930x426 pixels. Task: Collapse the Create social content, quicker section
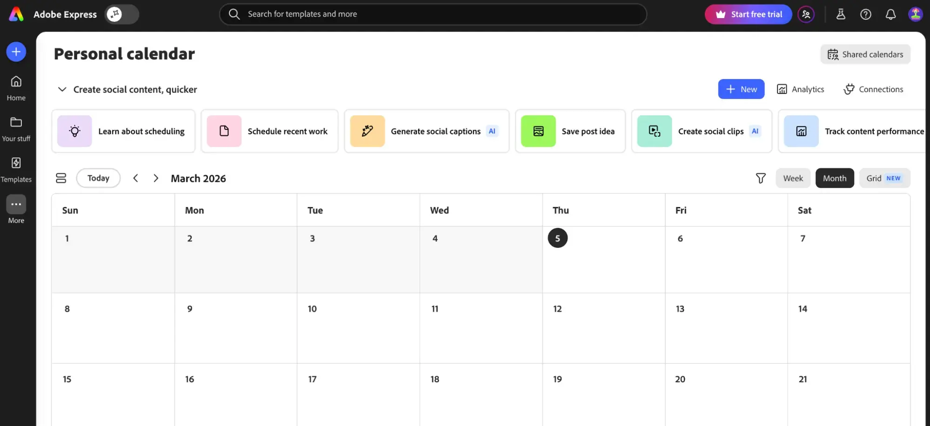click(62, 89)
